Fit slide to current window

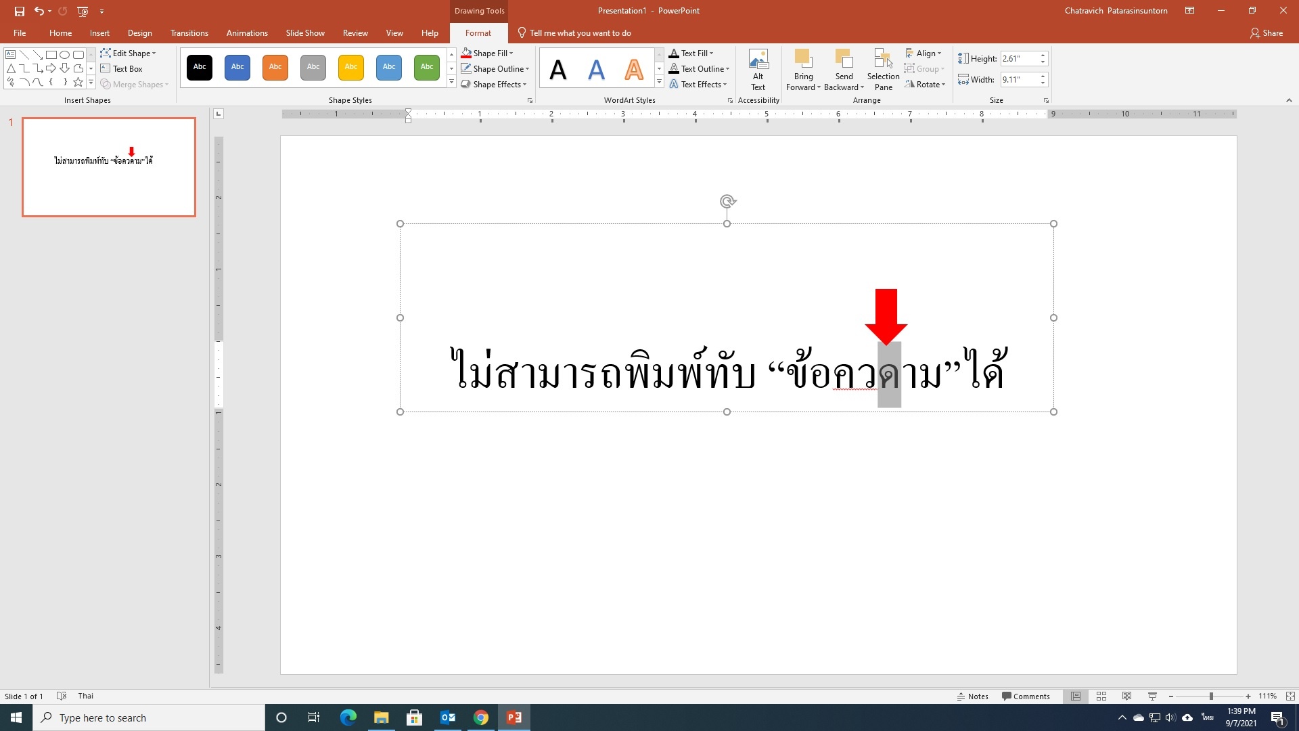tap(1290, 696)
